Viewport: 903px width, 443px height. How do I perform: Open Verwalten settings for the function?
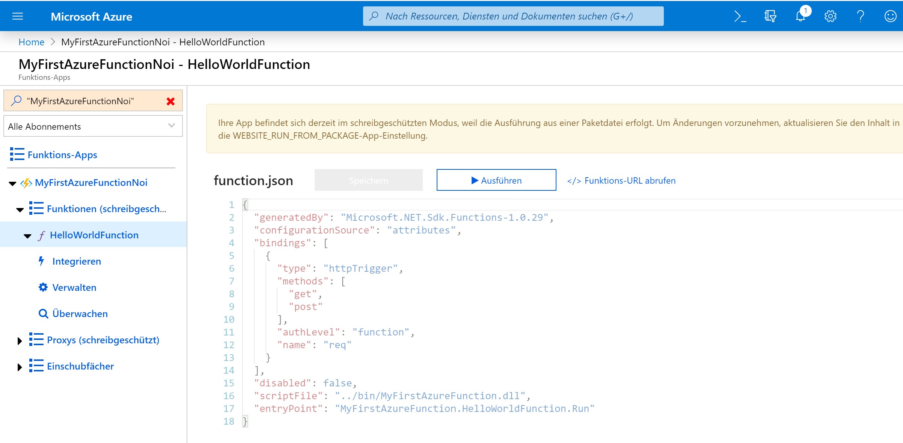74,287
